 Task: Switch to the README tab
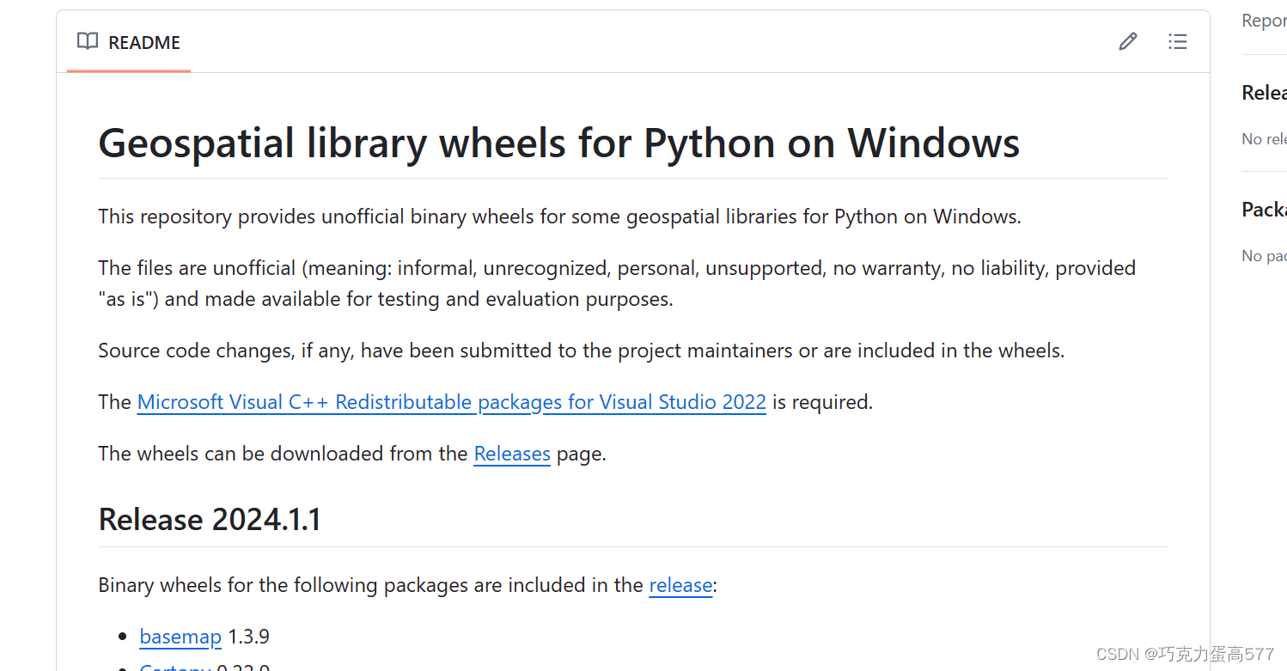coord(143,42)
